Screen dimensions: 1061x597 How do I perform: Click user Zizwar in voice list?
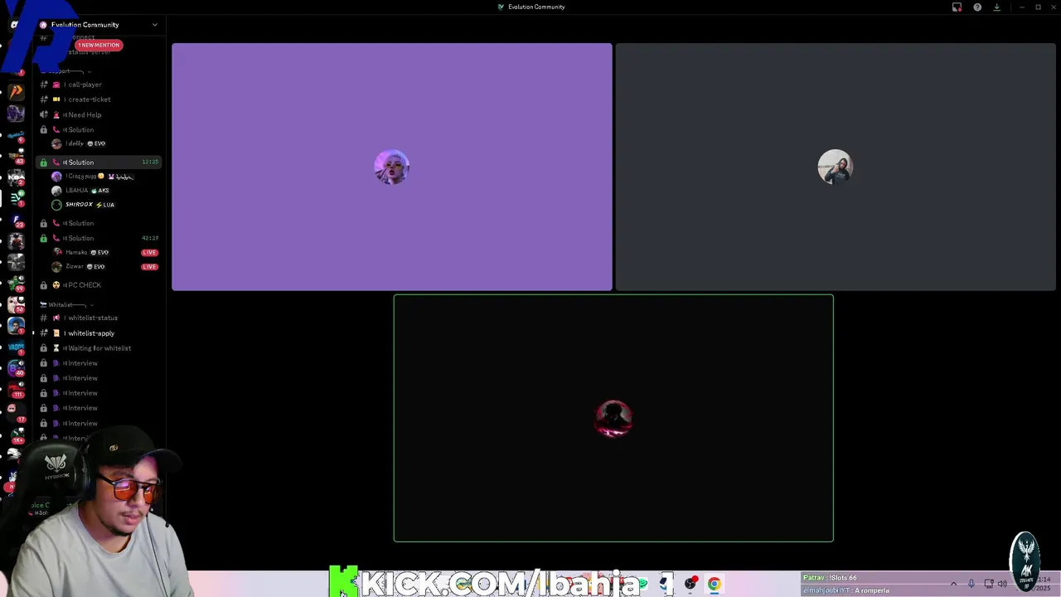coord(77,266)
